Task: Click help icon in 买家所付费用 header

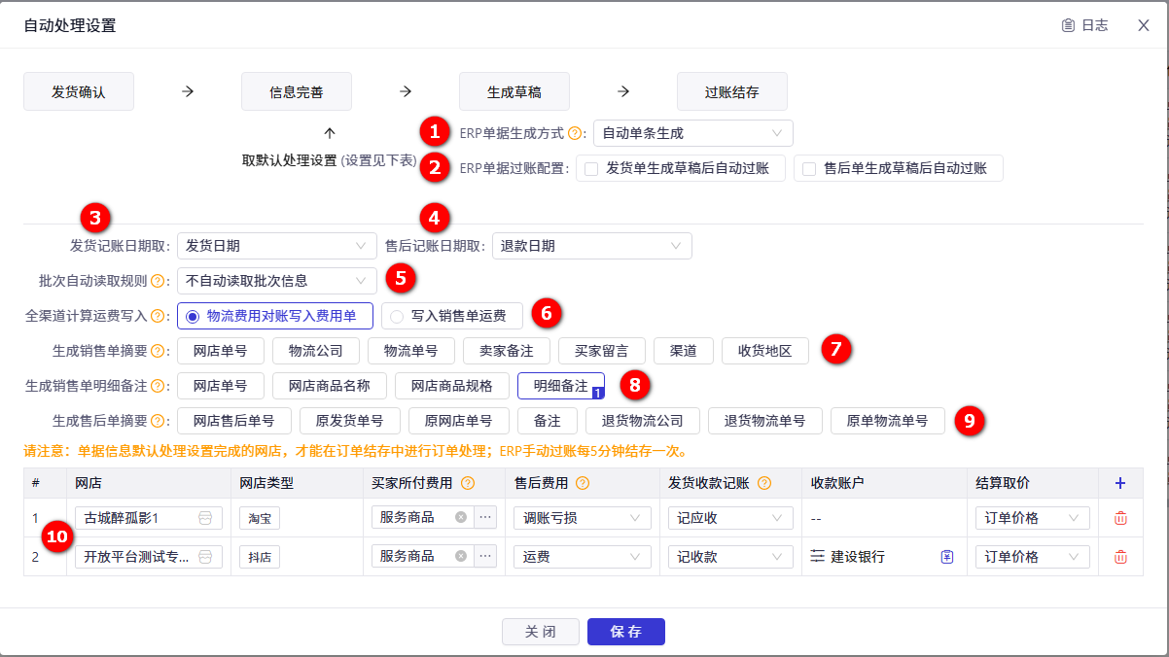Action: [x=468, y=483]
